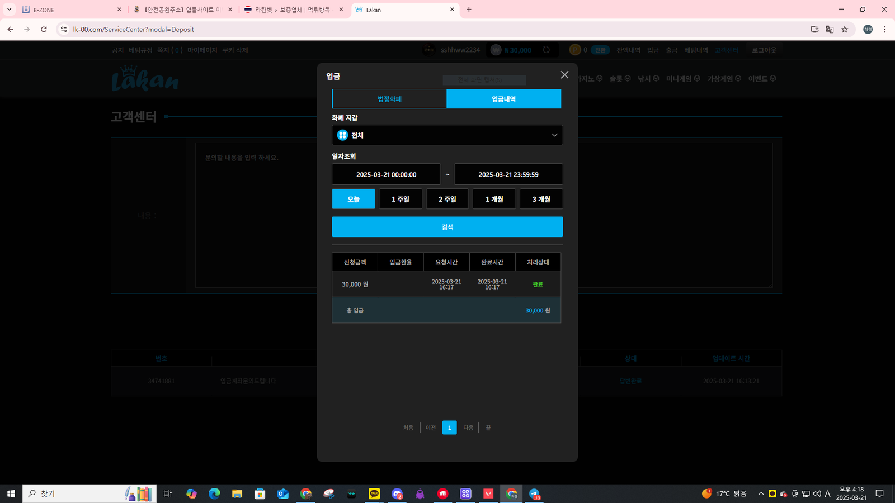895x503 pixels.
Task: Go to page 1 in pagination
Action: pyautogui.click(x=449, y=428)
